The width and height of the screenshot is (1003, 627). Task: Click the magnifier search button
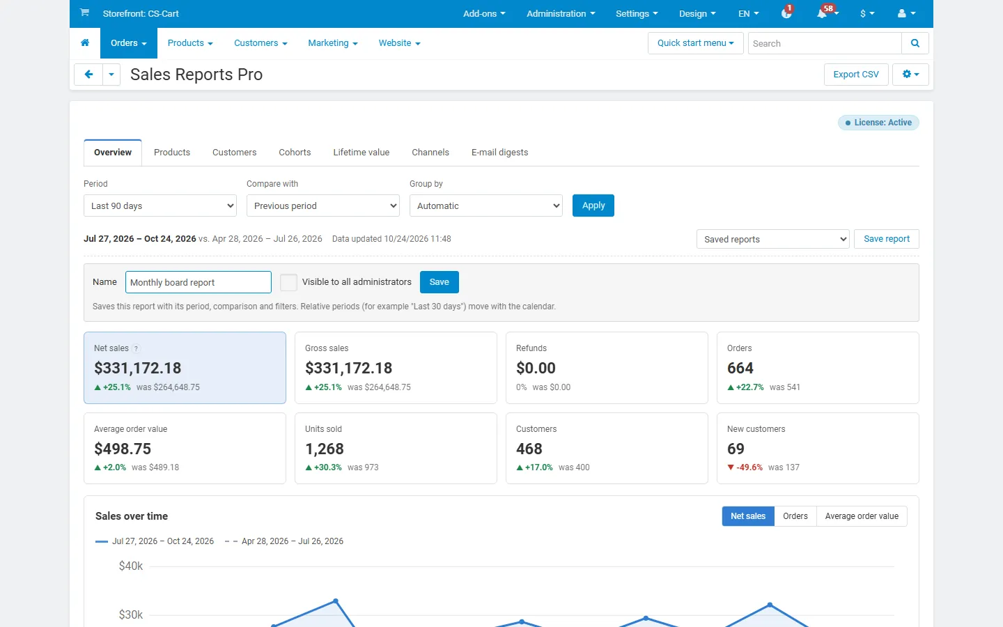click(915, 43)
